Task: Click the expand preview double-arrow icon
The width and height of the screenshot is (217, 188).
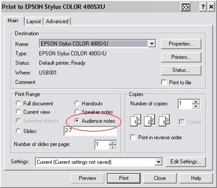Action: pos(185,7)
